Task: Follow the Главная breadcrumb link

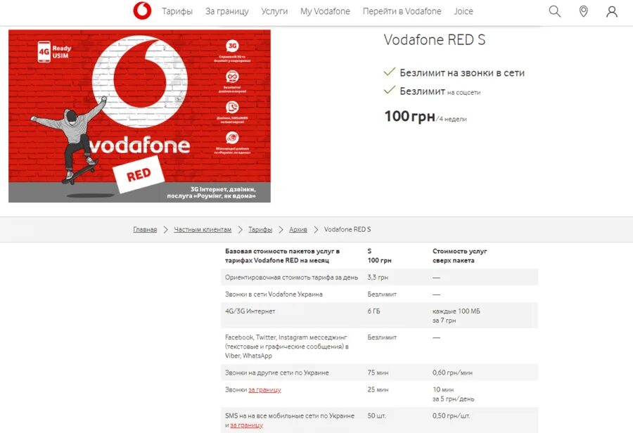Action: [x=145, y=229]
